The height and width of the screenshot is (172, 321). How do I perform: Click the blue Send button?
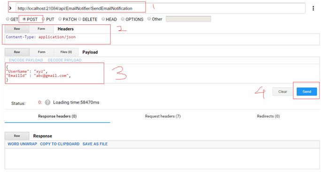coord(306,92)
